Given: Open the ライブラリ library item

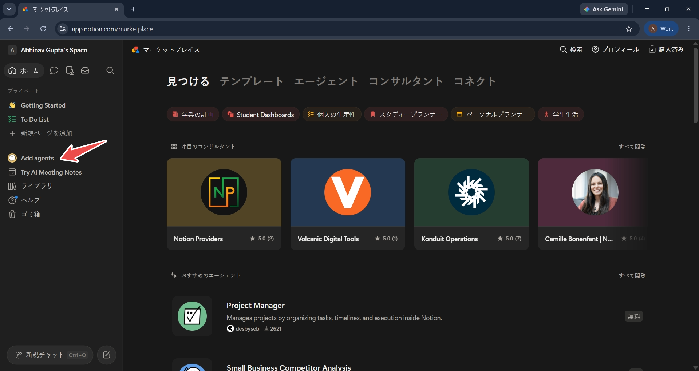Looking at the screenshot, I should tap(61, 186).
